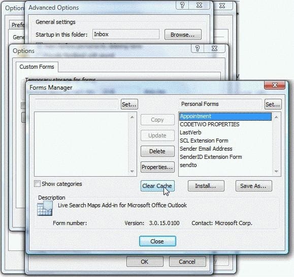Delete the selected Appointment form
The width and height of the screenshot is (294, 277).
[157, 151]
